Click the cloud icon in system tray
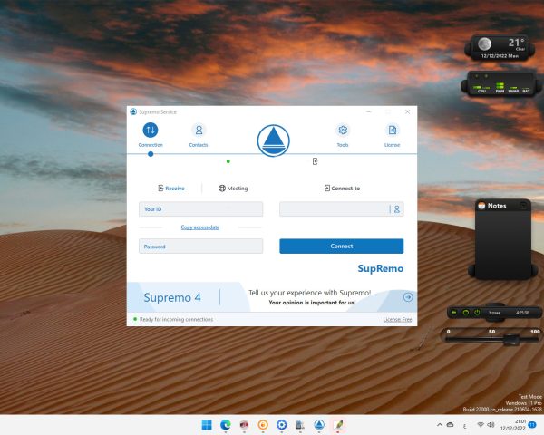The width and height of the screenshot is (544, 435). pyautogui.click(x=451, y=425)
